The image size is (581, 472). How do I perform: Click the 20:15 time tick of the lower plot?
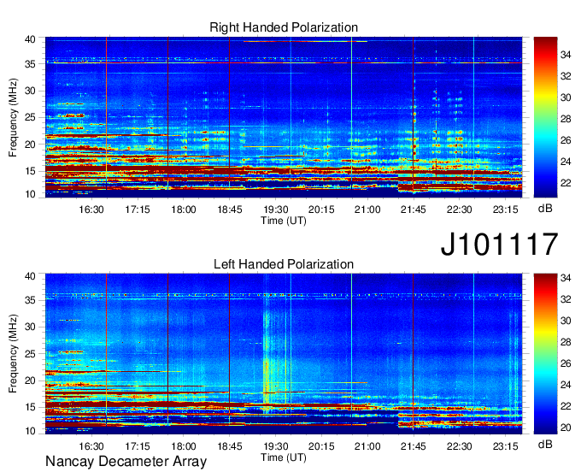[x=321, y=446]
